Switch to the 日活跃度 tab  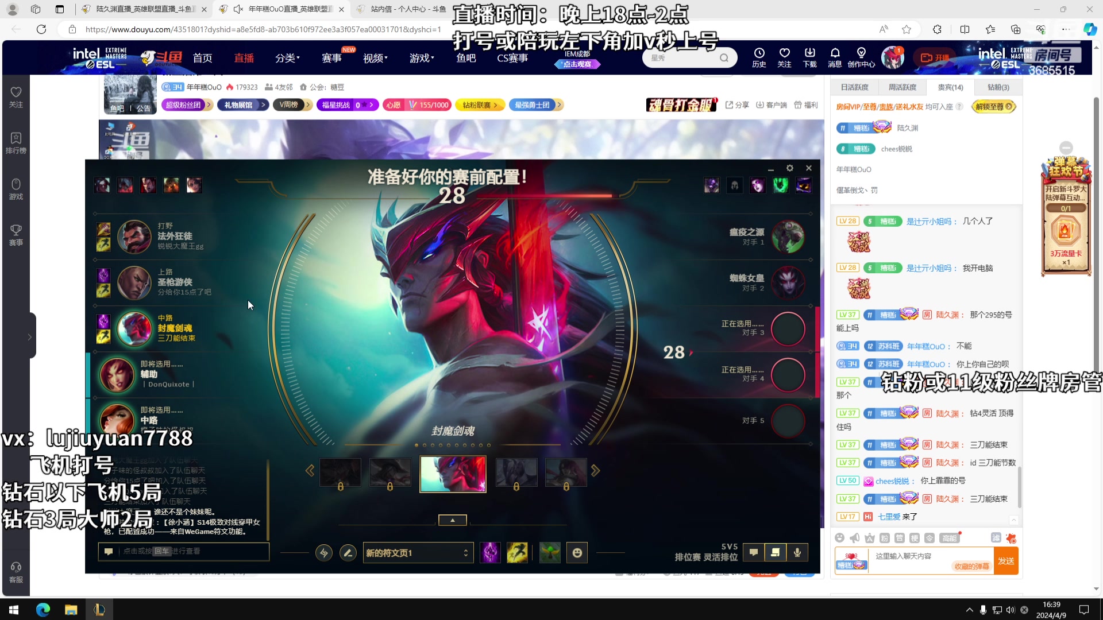pyautogui.click(x=854, y=87)
